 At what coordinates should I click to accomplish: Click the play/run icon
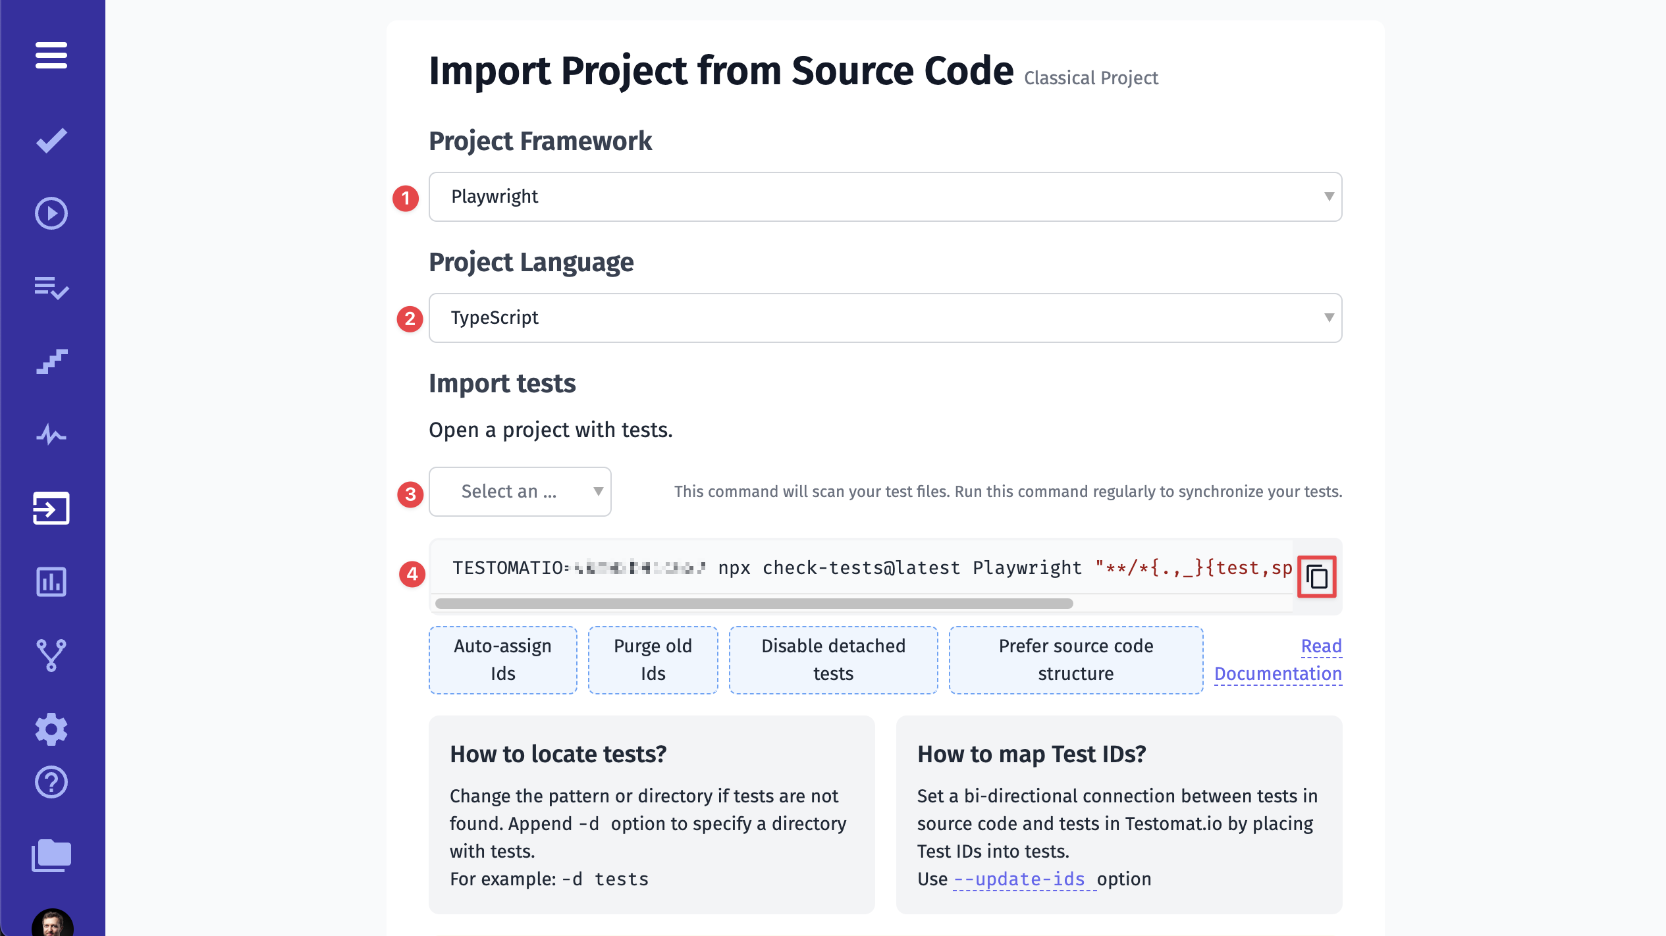(53, 213)
